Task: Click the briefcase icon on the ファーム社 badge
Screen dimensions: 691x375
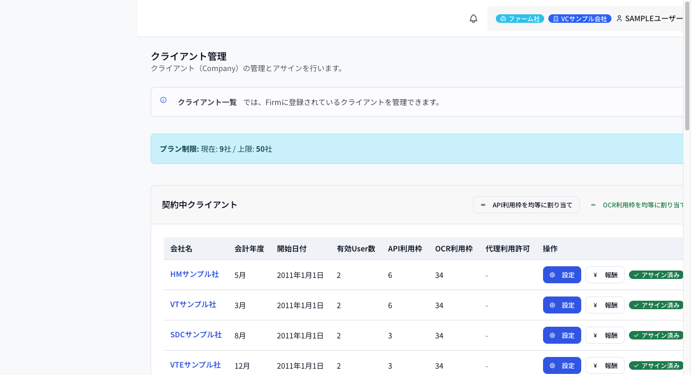Action: [x=503, y=18]
